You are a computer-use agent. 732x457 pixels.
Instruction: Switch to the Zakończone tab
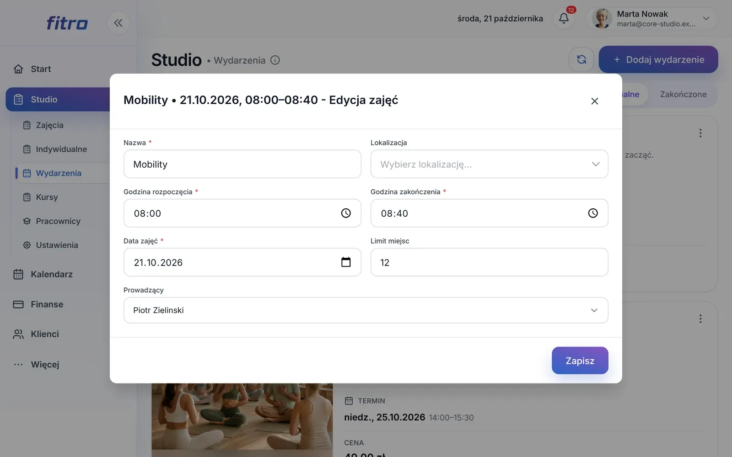click(683, 94)
